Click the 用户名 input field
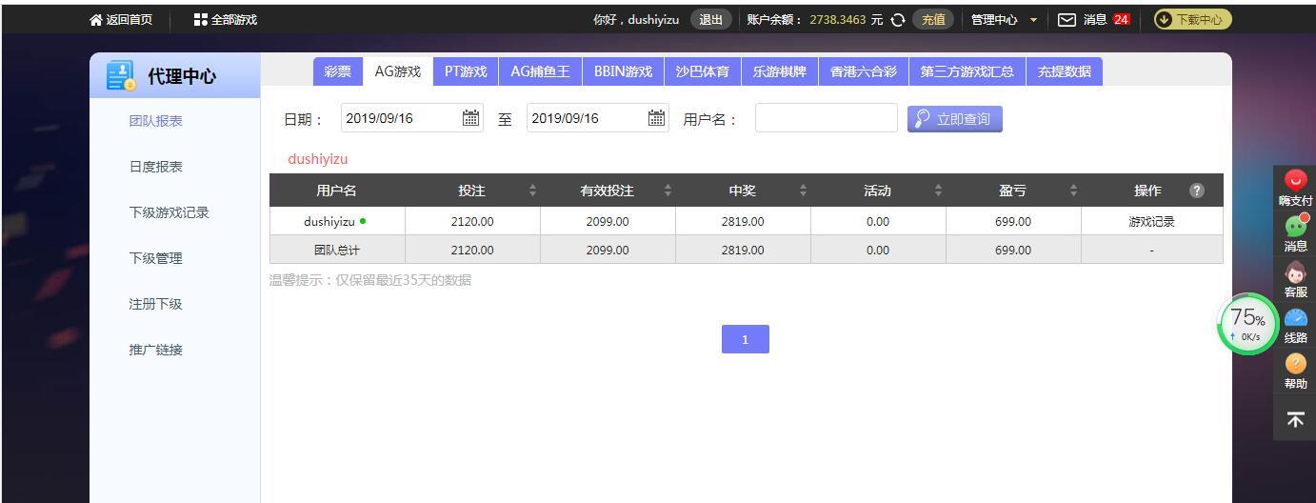Image resolution: width=1316 pixels, height=503 pixels. point(827,118)
